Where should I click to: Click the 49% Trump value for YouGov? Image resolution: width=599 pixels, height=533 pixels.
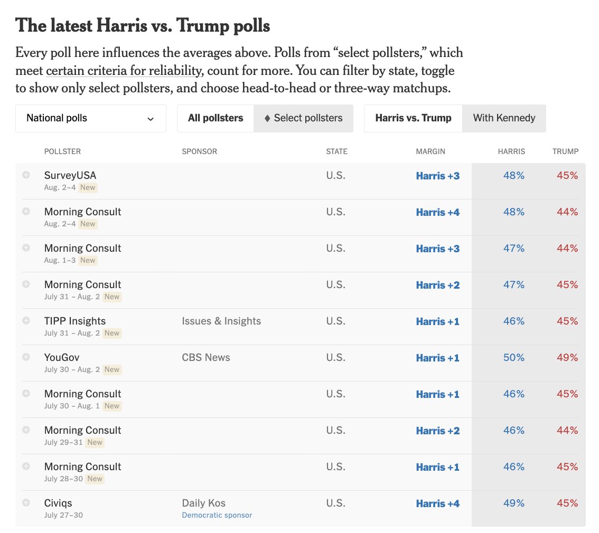click(x=567, y=357)
